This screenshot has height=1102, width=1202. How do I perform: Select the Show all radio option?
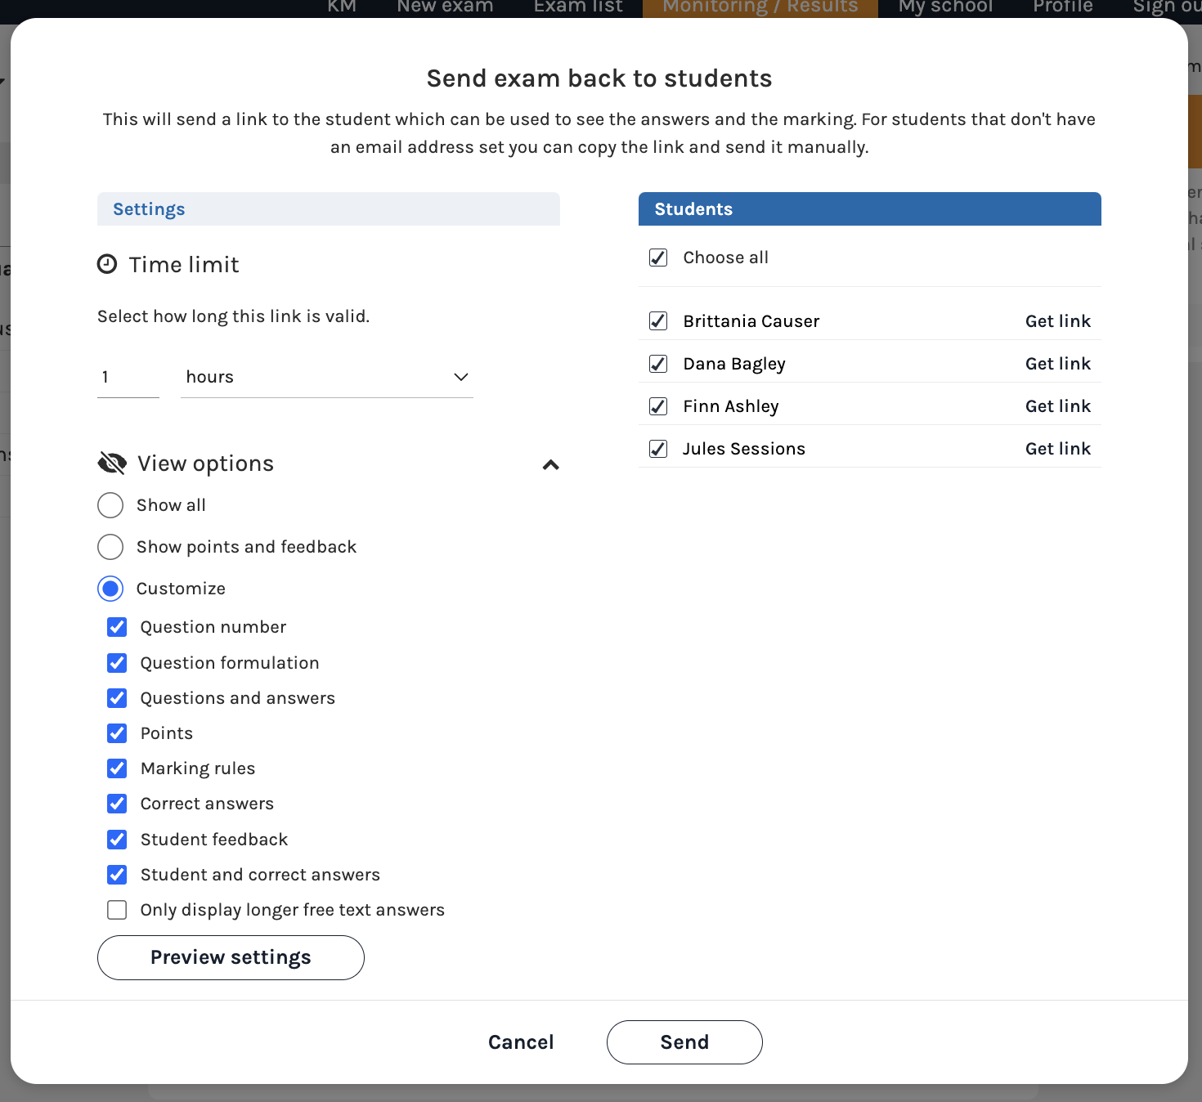coord(110,505)
